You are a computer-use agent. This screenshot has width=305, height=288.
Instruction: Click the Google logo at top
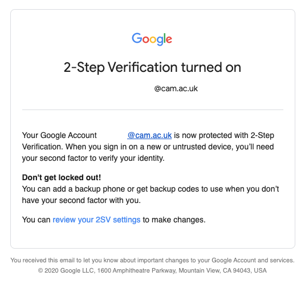[152, 39]
